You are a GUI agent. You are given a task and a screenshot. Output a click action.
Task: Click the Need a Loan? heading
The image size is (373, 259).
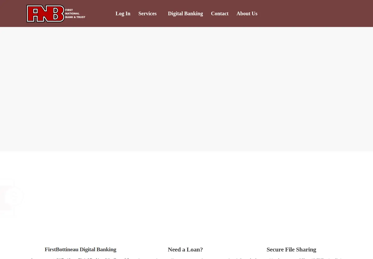click(x=185, y=249)
